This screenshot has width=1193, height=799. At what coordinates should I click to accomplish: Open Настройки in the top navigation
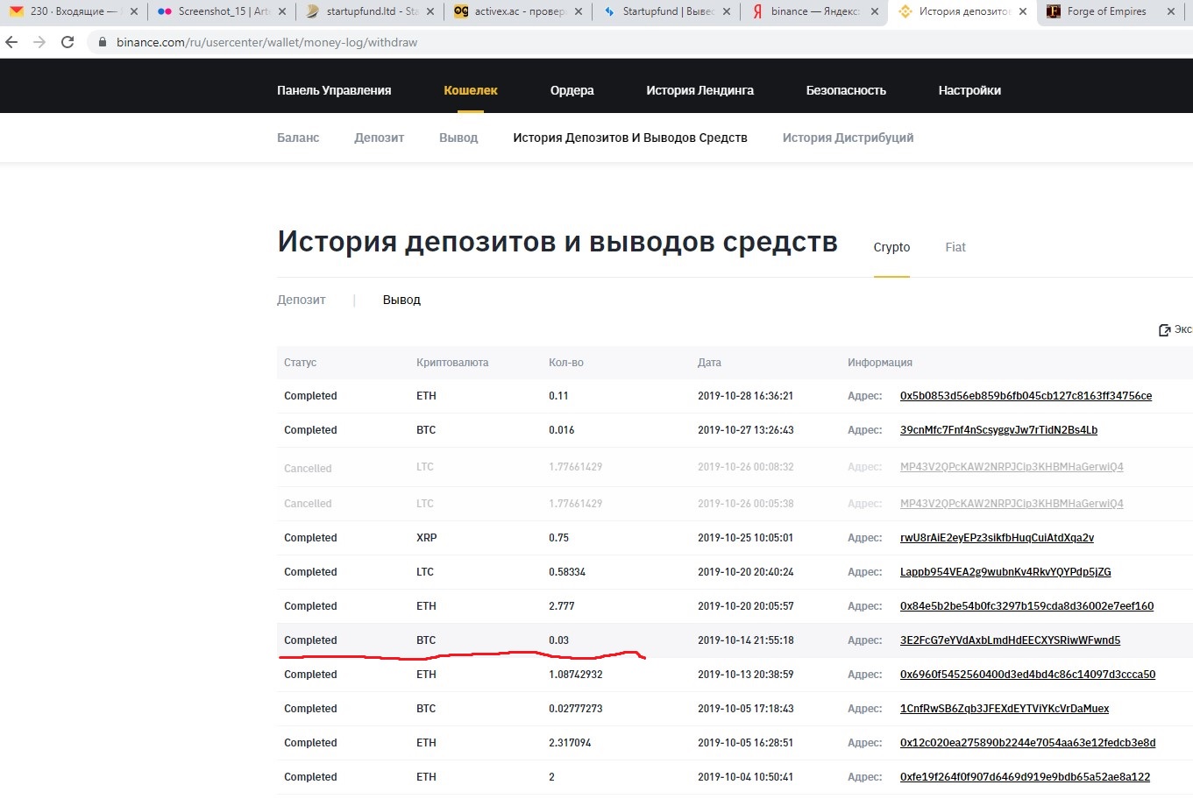[969, 90]
